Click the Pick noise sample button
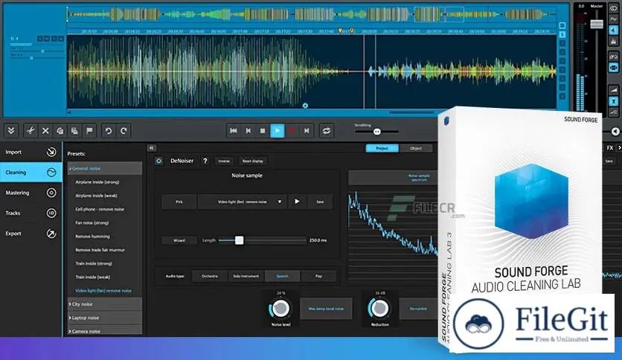The image size is (622, 360). point(179,202)
